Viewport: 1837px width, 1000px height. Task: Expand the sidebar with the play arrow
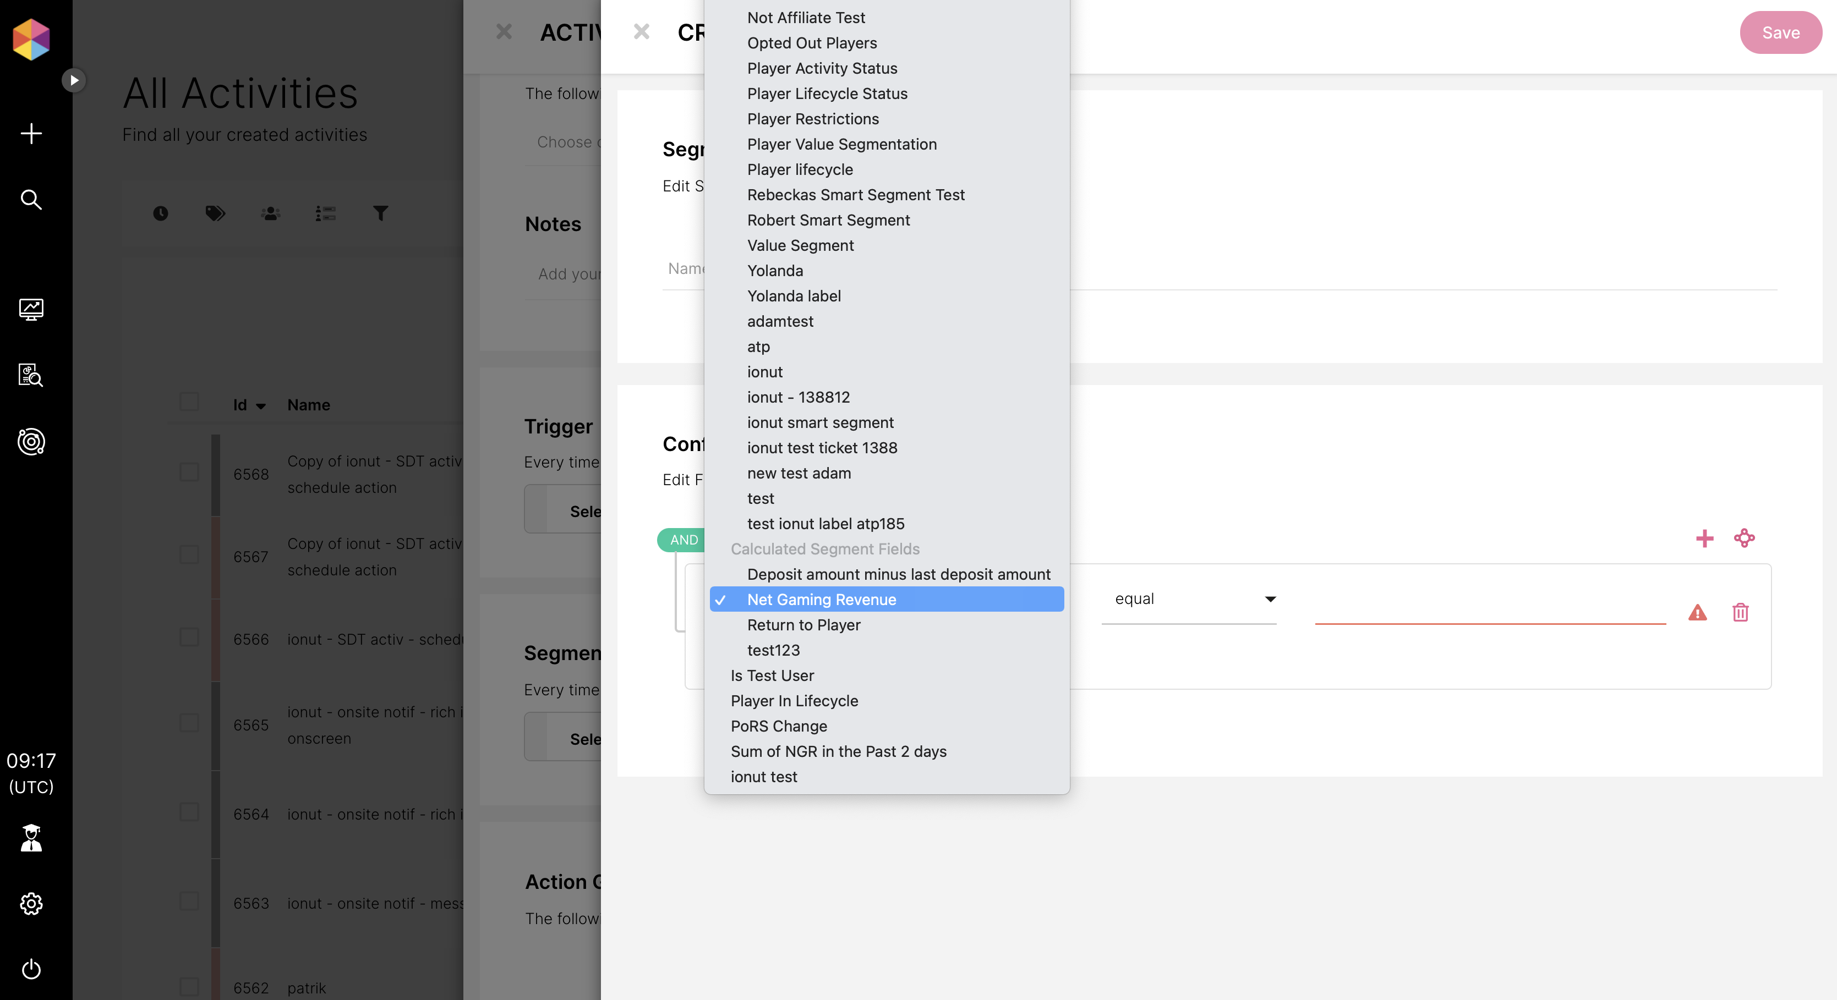click(73, 80)
